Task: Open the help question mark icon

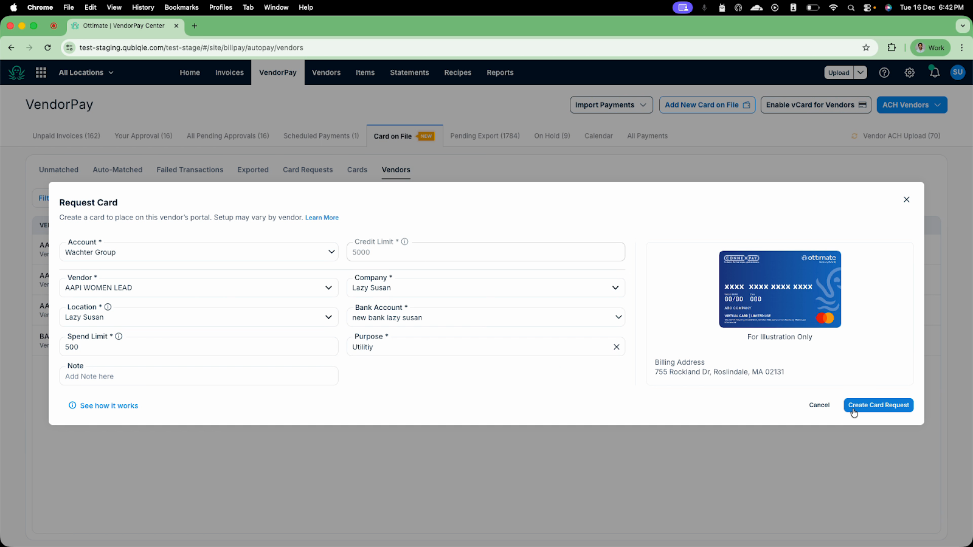Action: 884,72
